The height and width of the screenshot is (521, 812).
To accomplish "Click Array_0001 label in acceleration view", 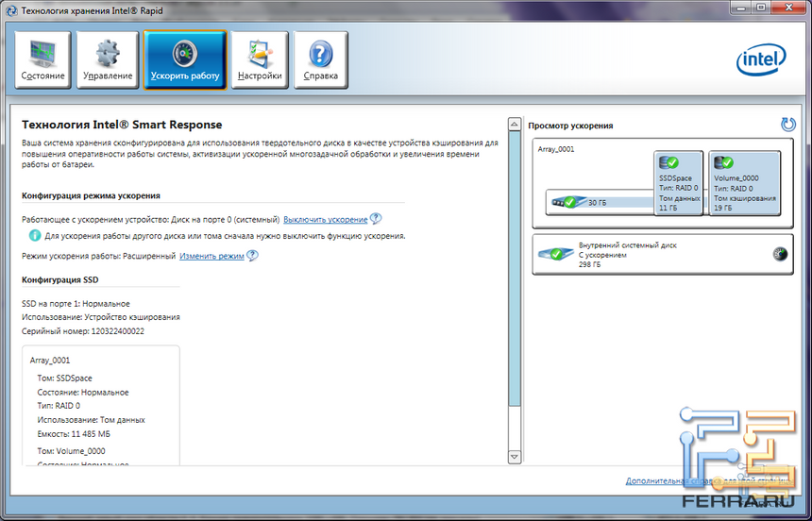I will 556,149.
